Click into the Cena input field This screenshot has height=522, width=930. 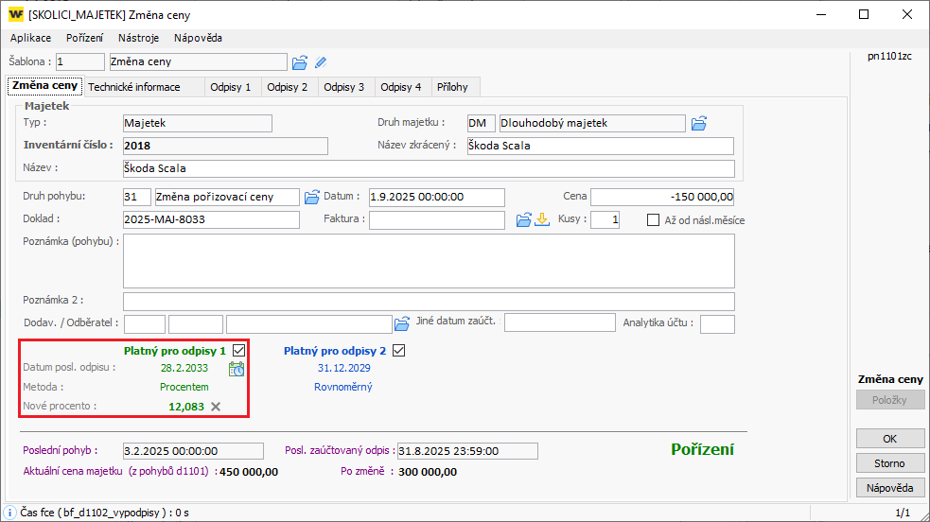tap(662, 197)
